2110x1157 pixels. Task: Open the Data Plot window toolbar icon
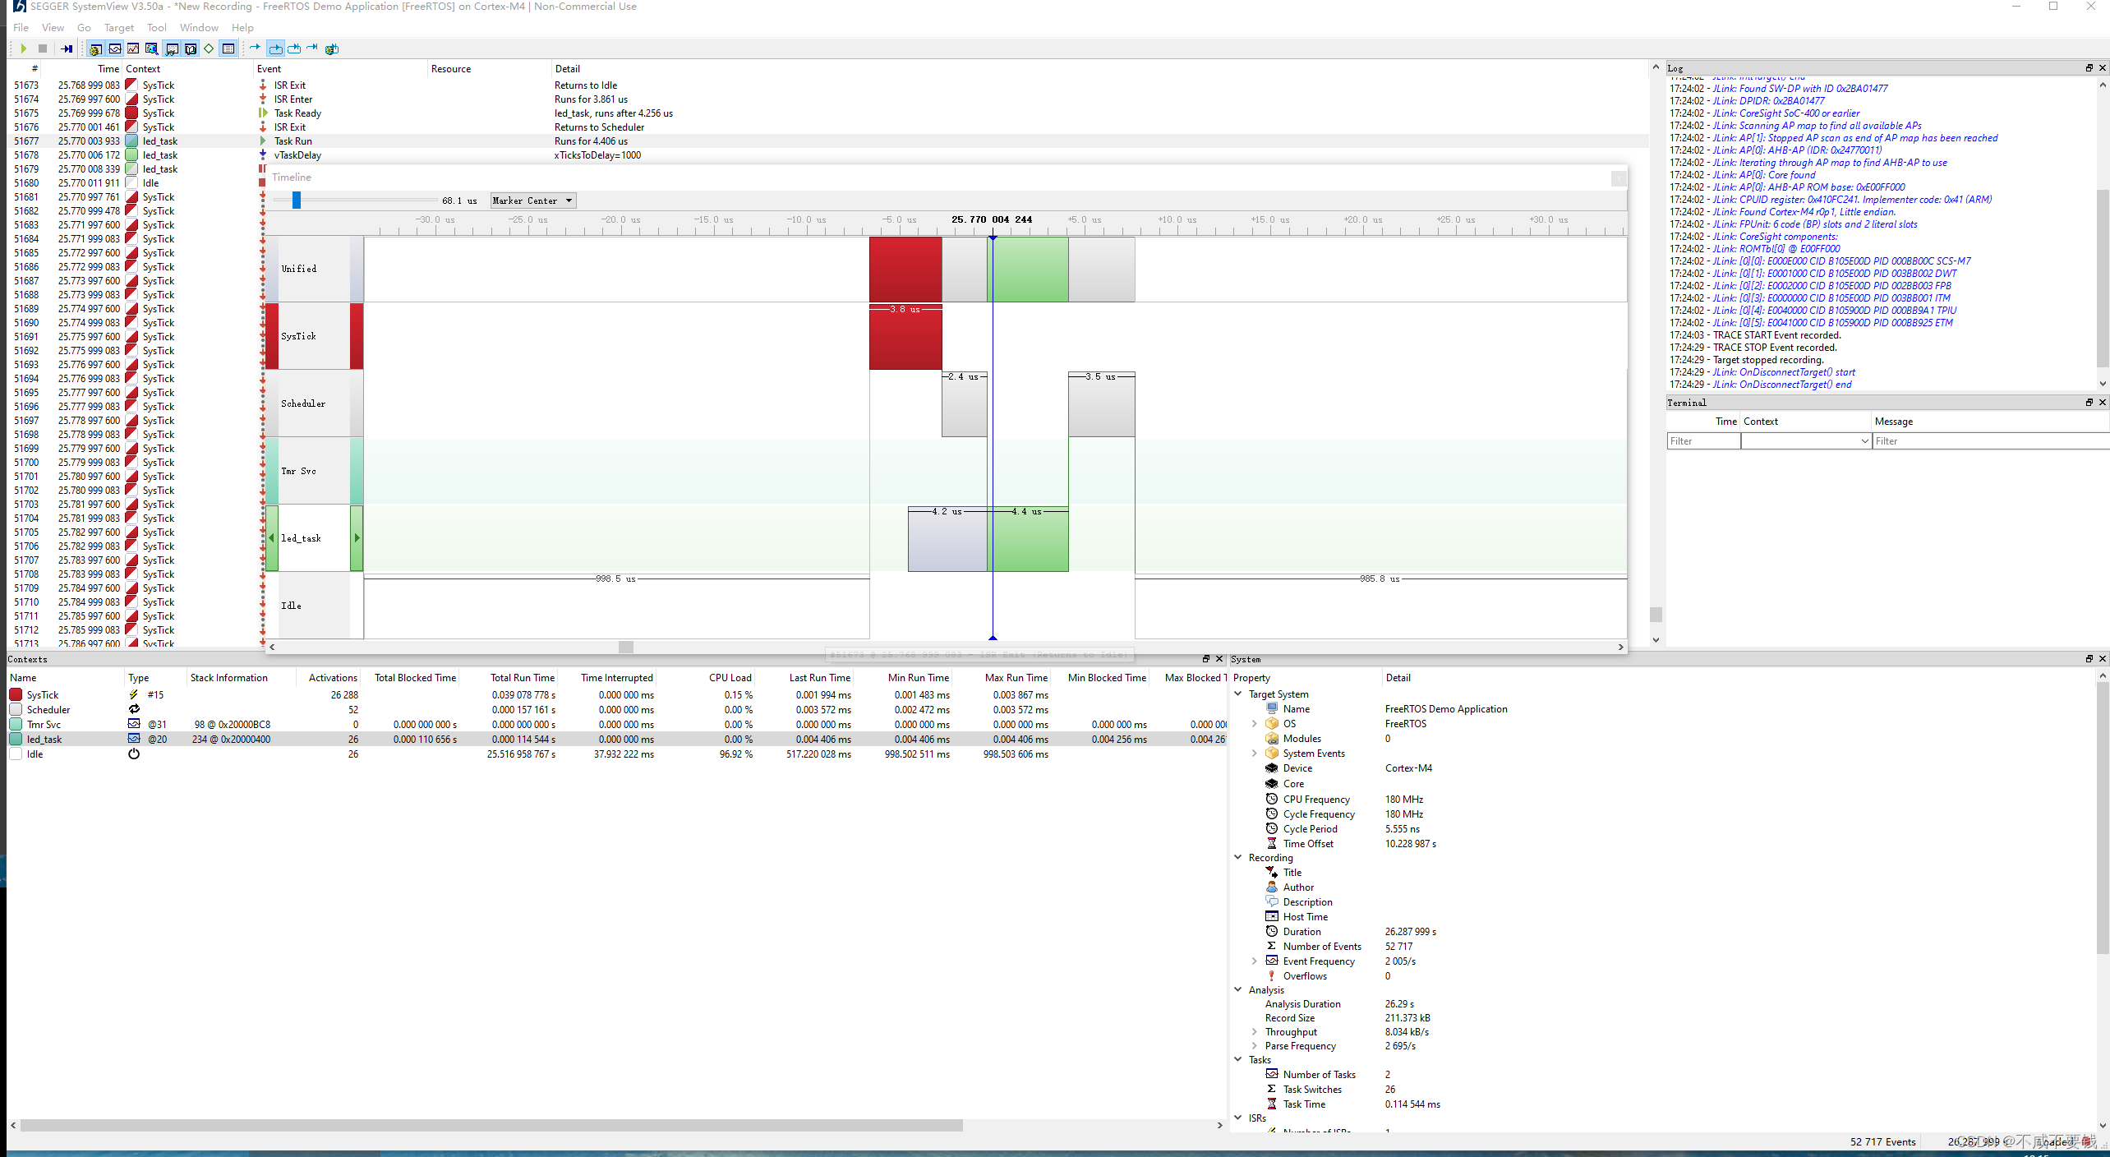click(152, 49)
